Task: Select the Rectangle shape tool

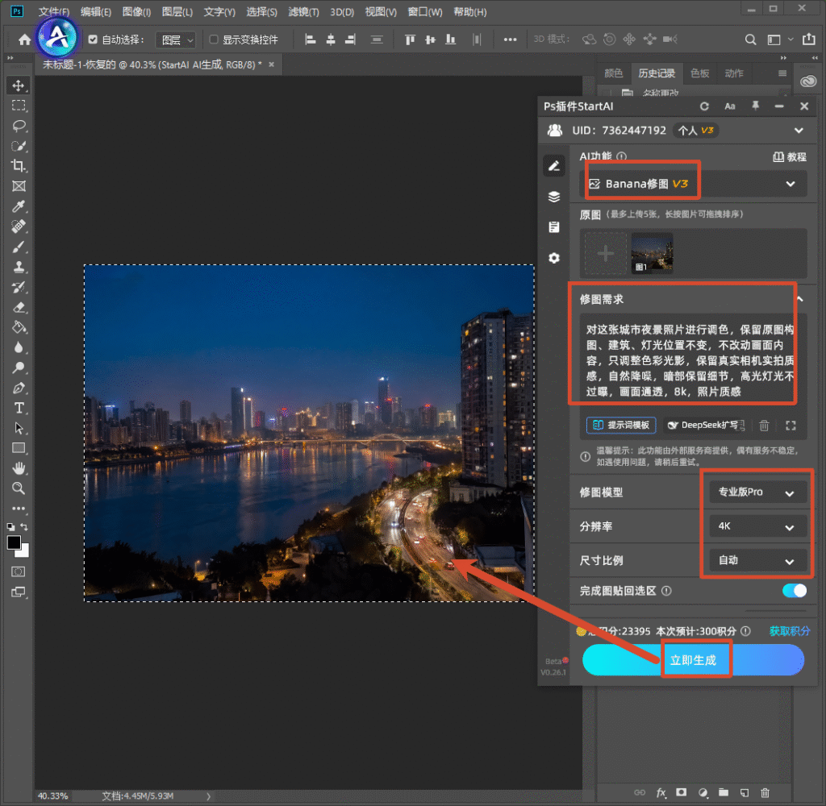Action: pyautogui.click(x=19, y=448)
